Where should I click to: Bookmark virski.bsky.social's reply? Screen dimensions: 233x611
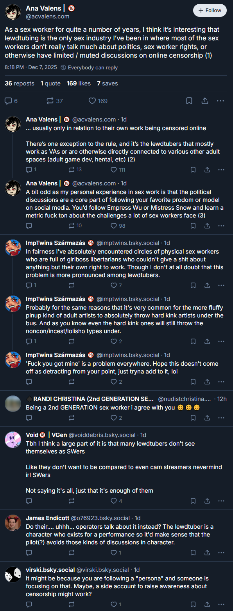pos(193,604)
